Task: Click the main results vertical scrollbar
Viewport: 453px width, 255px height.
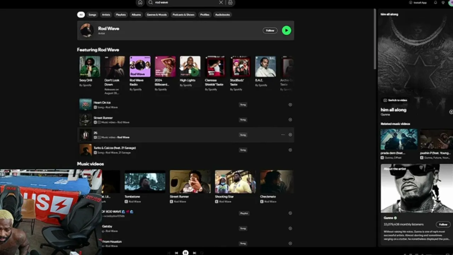Action: (375, 39)
